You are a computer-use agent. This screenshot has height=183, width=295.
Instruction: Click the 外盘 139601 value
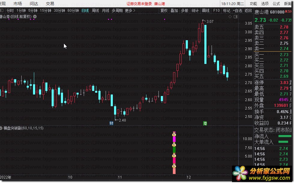(281, 105)
